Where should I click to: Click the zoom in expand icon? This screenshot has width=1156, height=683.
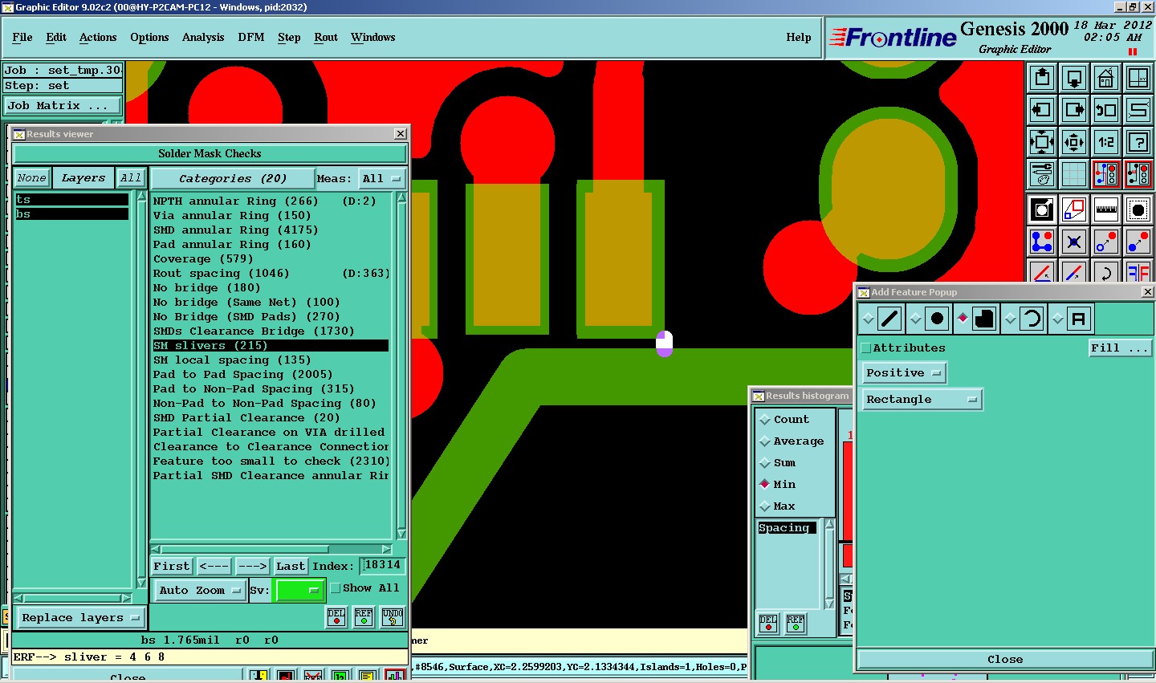point(1042,142)
